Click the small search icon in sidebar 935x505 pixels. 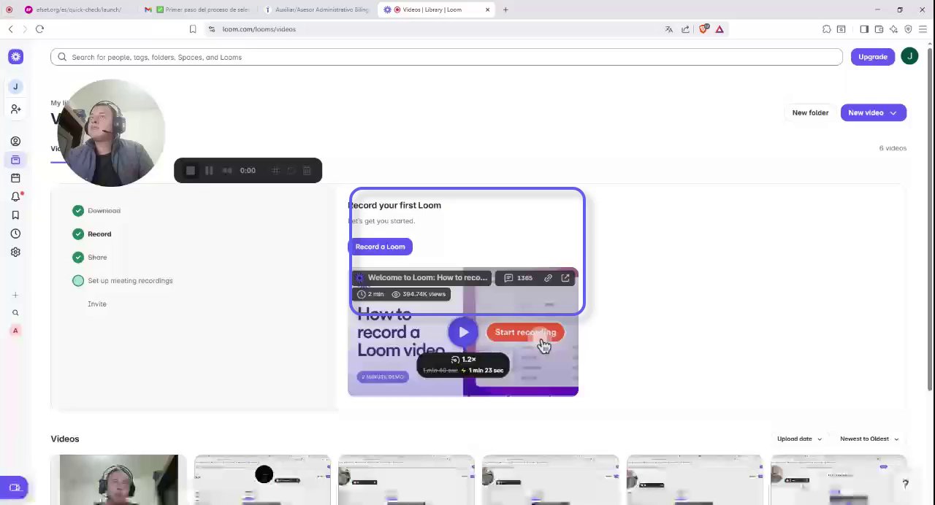click(x=15, y=313)
